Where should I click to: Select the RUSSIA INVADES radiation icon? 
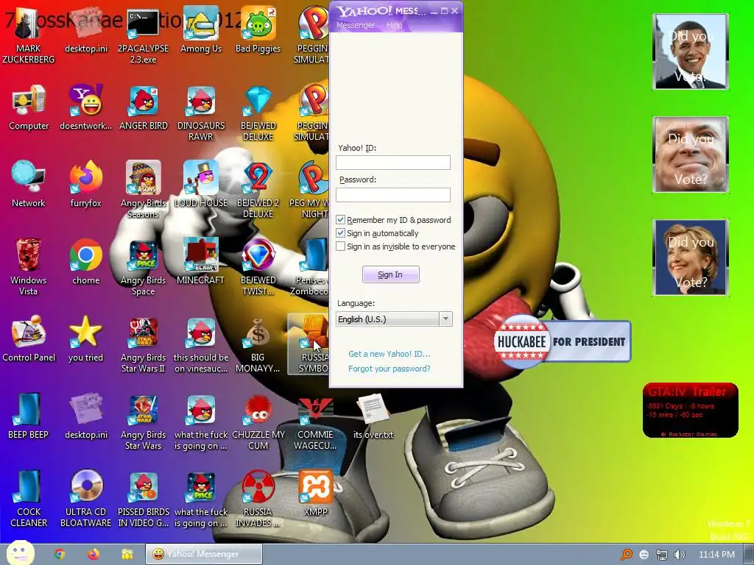point(258,500)
